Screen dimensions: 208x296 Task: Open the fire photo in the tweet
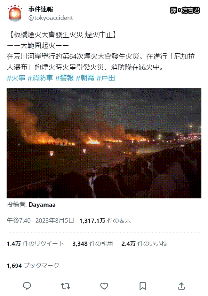104,143
